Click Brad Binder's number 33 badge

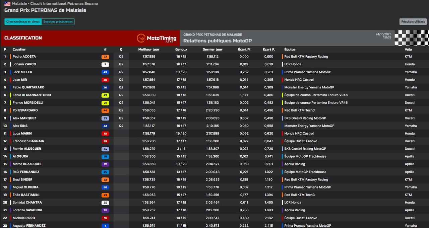click(x=105, y=180)
